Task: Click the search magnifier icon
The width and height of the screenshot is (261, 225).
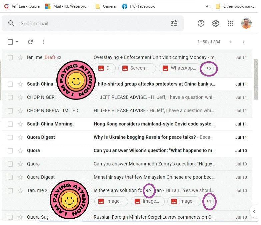Action: (x=11, y=23)
